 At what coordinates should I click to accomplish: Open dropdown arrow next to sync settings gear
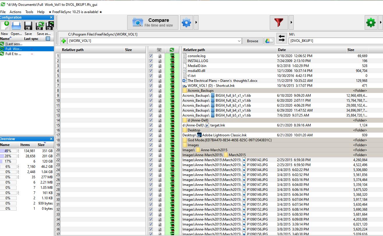[x=380, y=22]
